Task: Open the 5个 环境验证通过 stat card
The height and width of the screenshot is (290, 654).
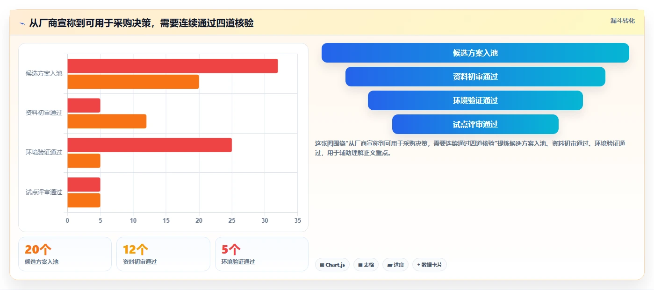Action: coord(262,254)
